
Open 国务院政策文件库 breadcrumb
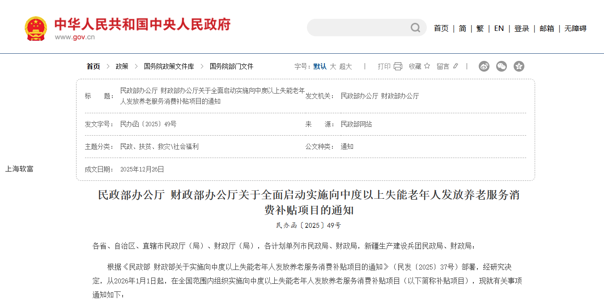click(x=169, y=66)
